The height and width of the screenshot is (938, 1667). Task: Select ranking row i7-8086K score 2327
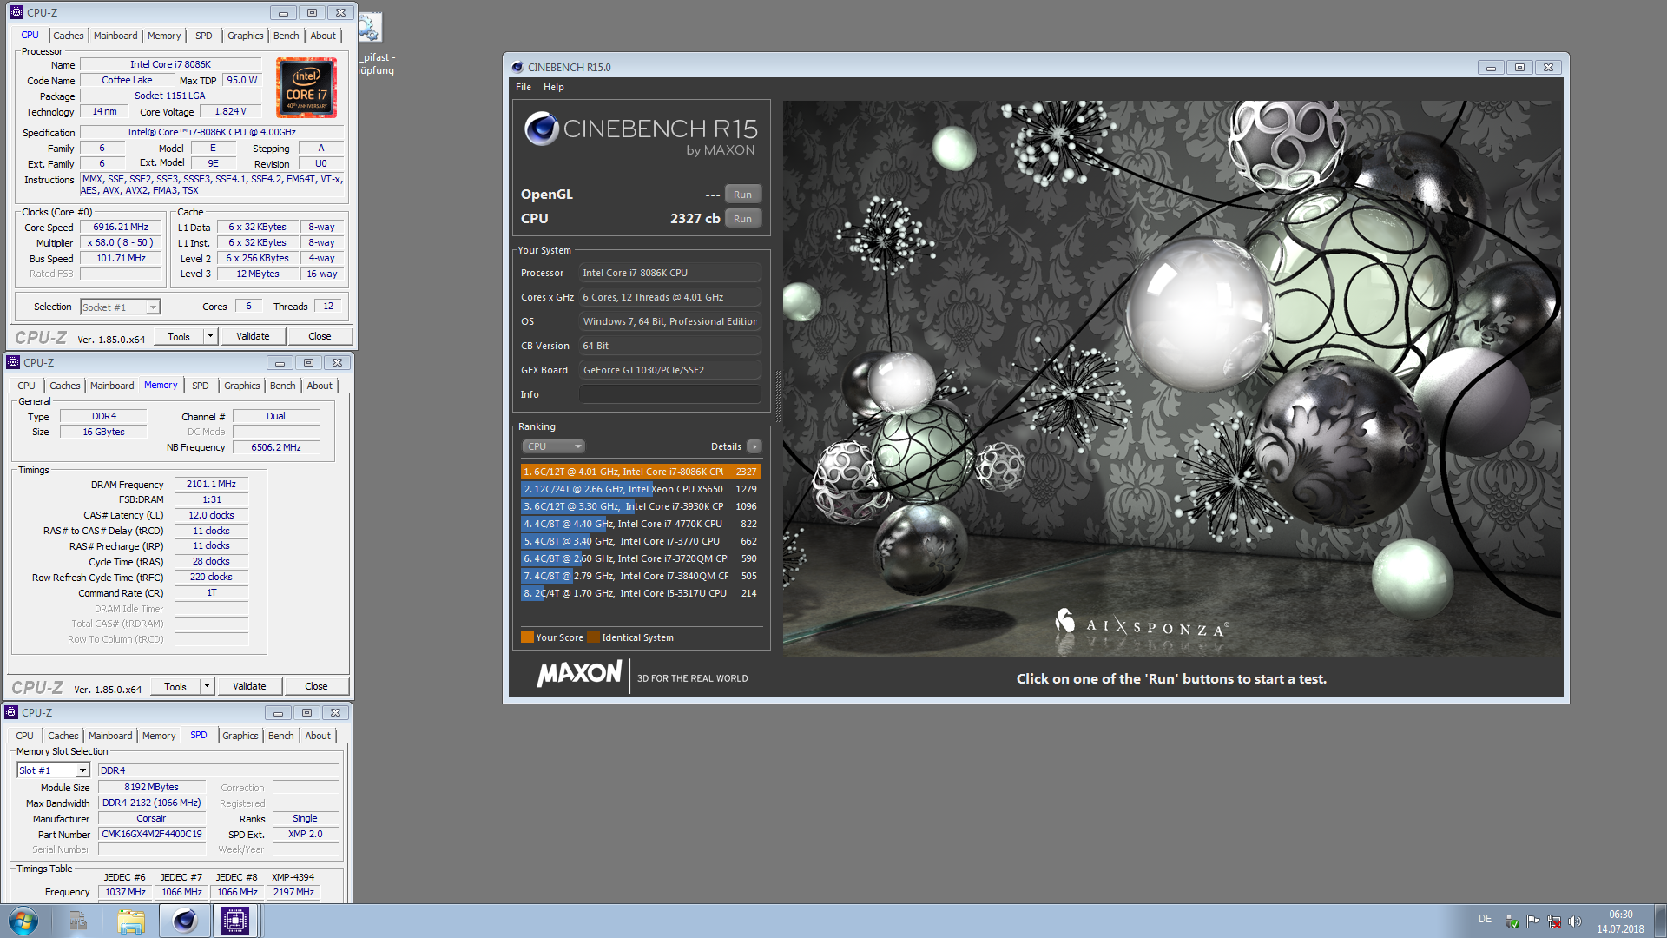(641, 472)
